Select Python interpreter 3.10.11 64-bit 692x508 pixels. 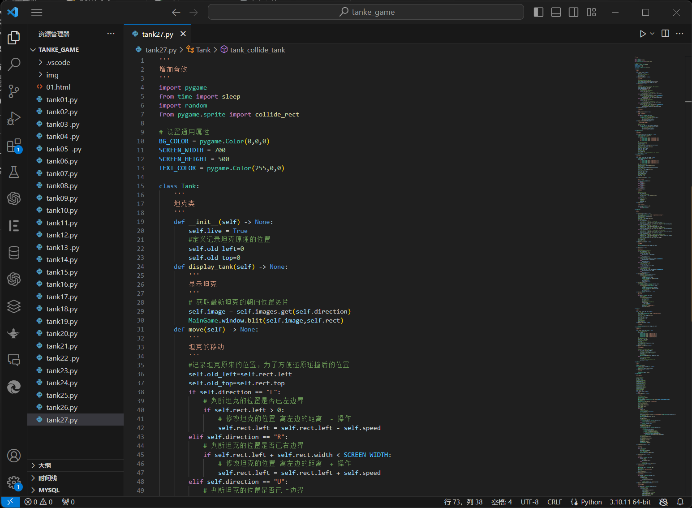click(630, 502)
